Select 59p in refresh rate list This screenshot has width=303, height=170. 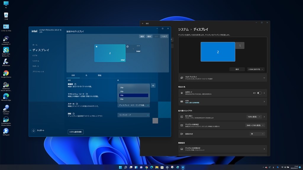point(133,95)
